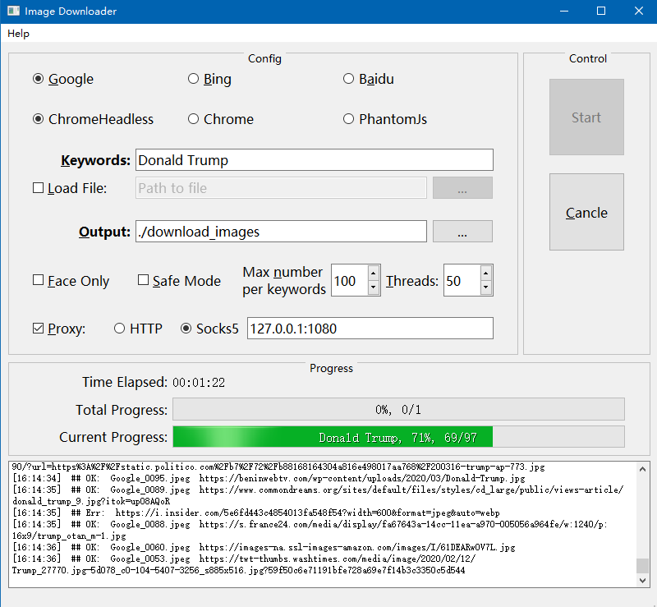Image resolution: width=657 pixels, height=607 pixels.
Task: Click the Start button
Action: click(x=586, y=117)
